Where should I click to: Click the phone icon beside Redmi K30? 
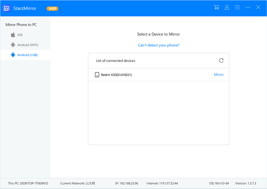[97, 74]
